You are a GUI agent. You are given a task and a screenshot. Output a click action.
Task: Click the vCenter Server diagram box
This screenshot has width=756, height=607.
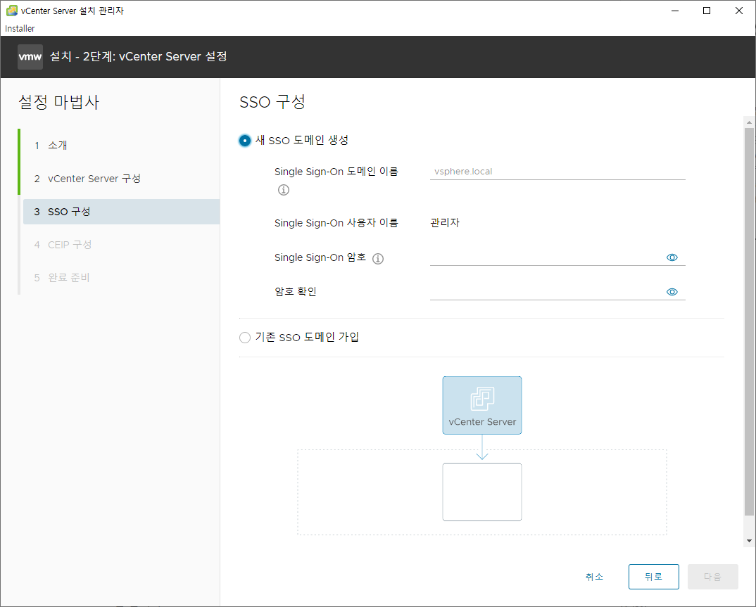point(481,405)
